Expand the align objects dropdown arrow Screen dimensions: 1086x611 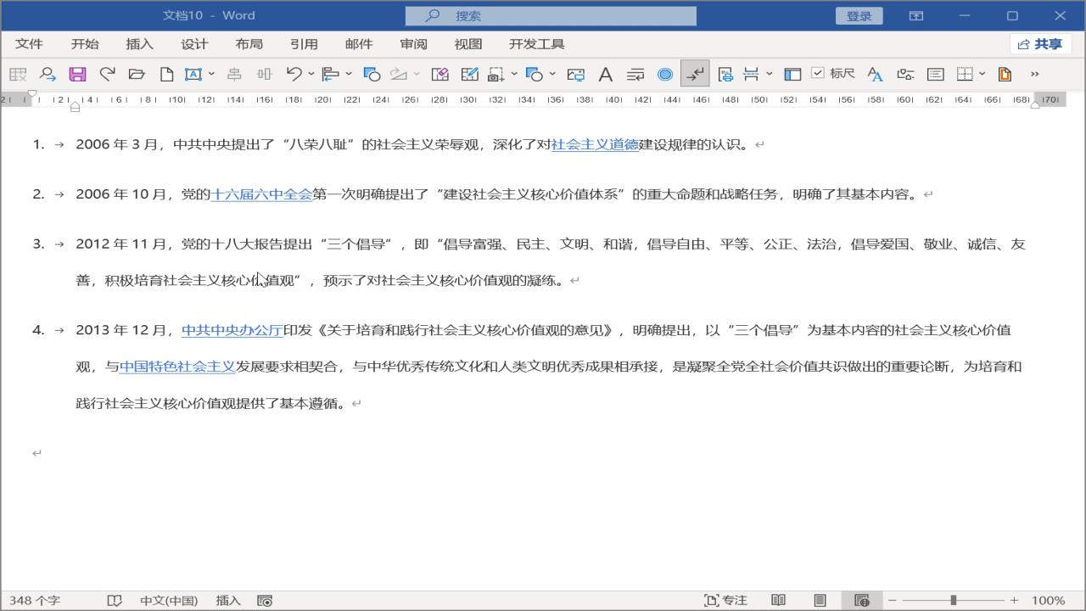pyautogui.click(x=349, y=74)
